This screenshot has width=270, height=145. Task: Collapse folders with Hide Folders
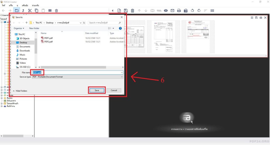[x=20, y=91]
